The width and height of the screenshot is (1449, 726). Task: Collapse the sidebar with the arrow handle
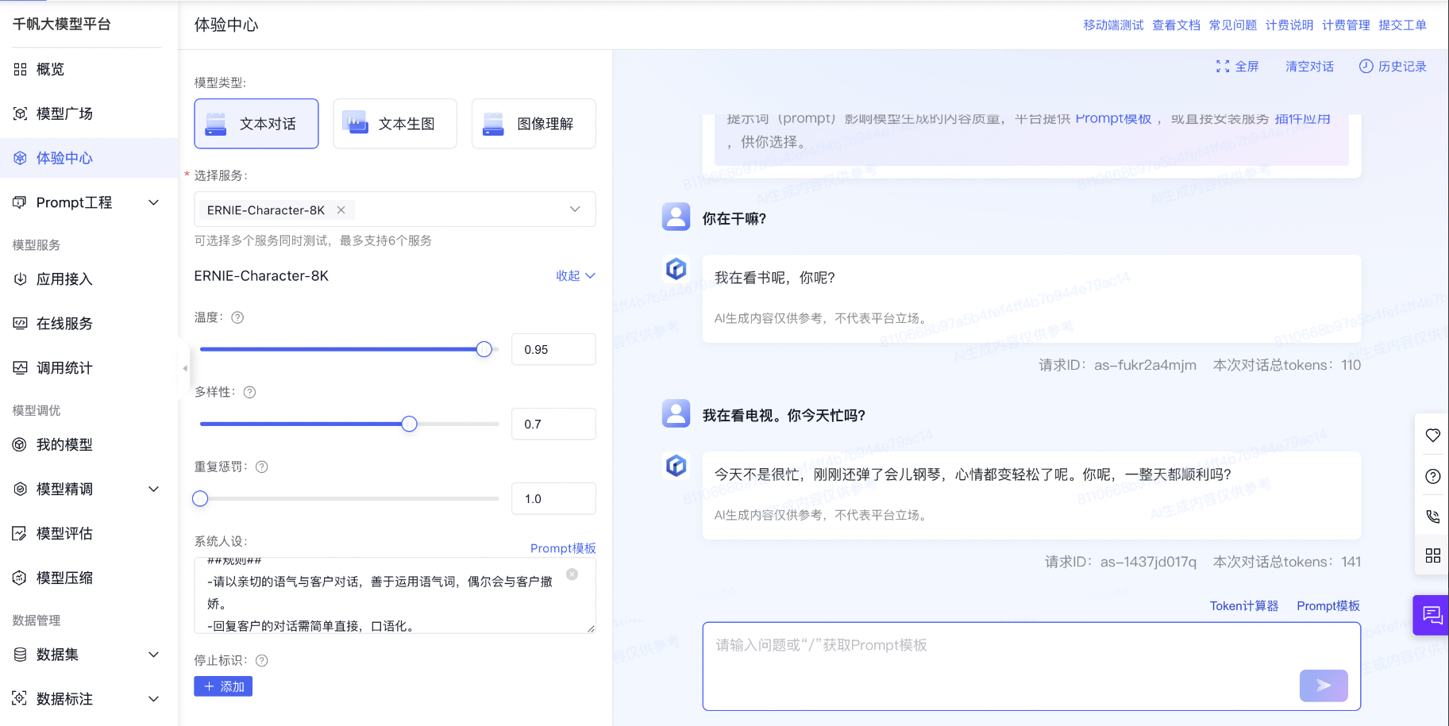pyautogui.click(x=184, y=368)
